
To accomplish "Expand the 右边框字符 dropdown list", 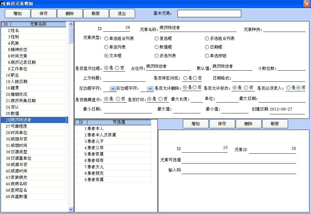I will point(150,88).
